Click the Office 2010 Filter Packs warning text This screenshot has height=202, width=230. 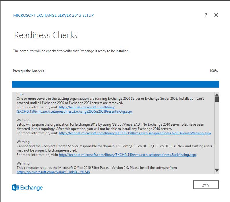97,168
